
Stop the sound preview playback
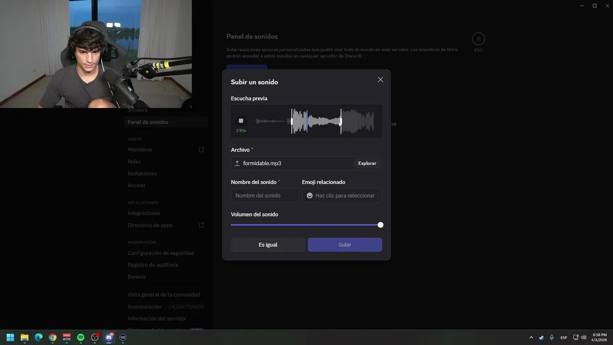241,121
